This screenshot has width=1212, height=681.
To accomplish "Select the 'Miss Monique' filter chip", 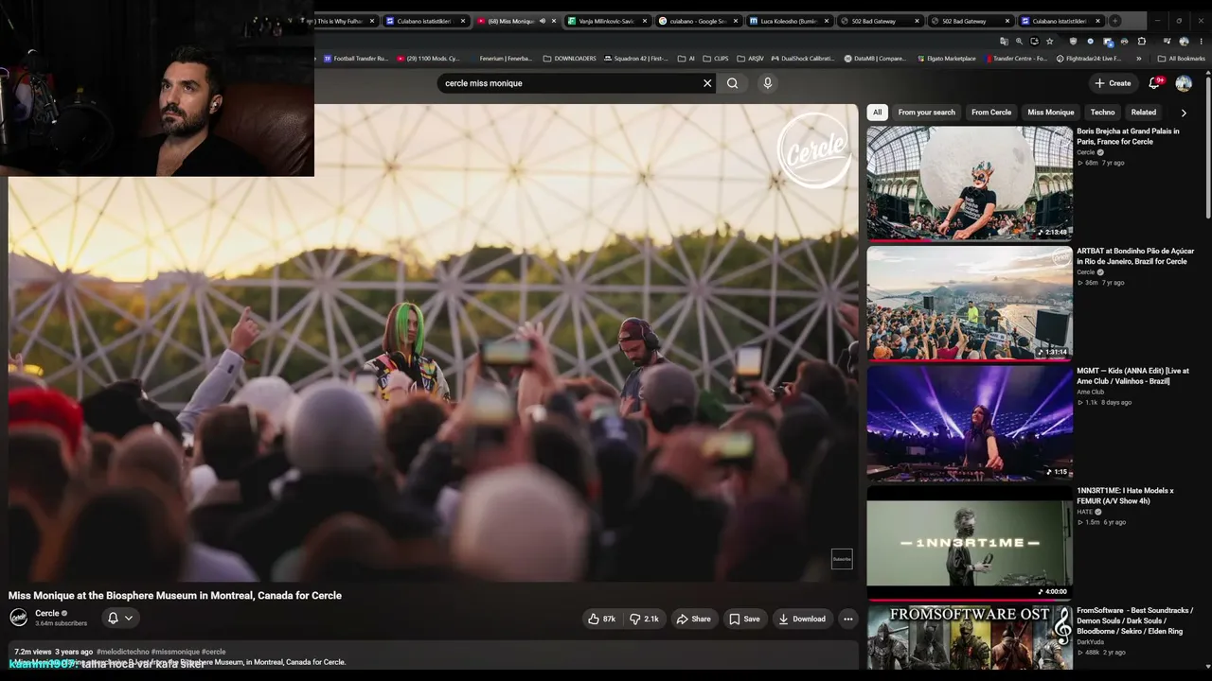I will click(1051, 113).
